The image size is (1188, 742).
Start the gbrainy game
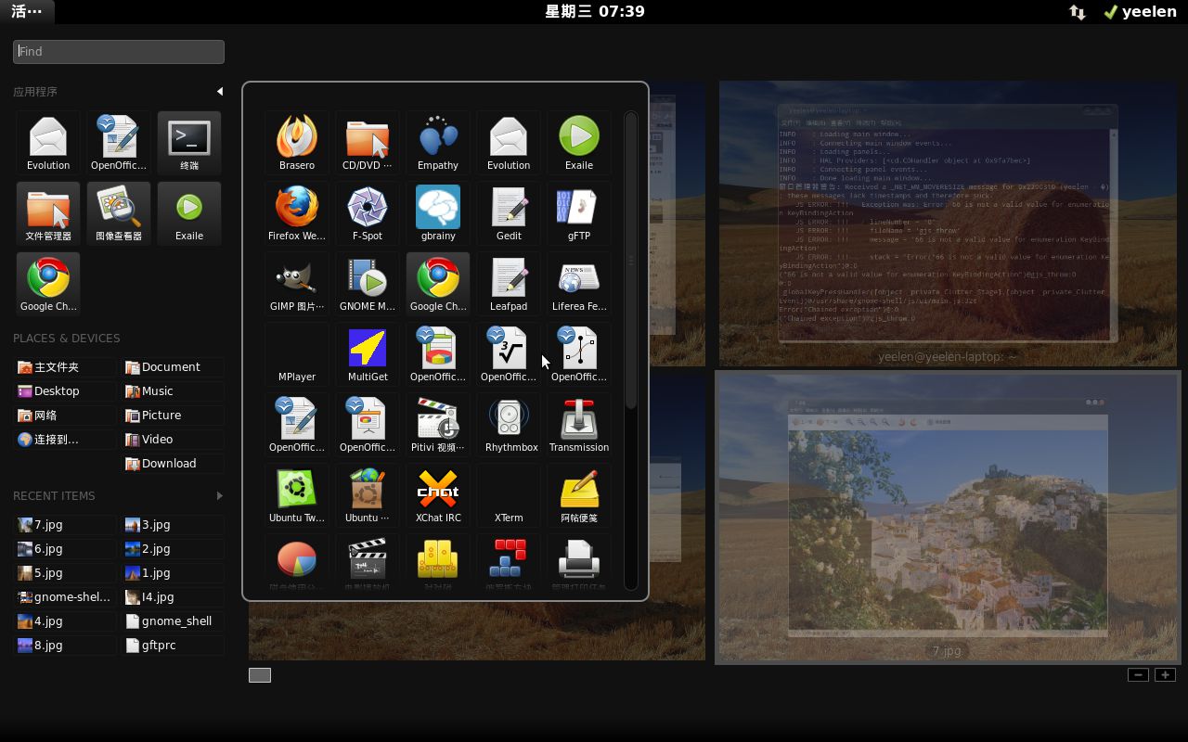pos(438,213)
